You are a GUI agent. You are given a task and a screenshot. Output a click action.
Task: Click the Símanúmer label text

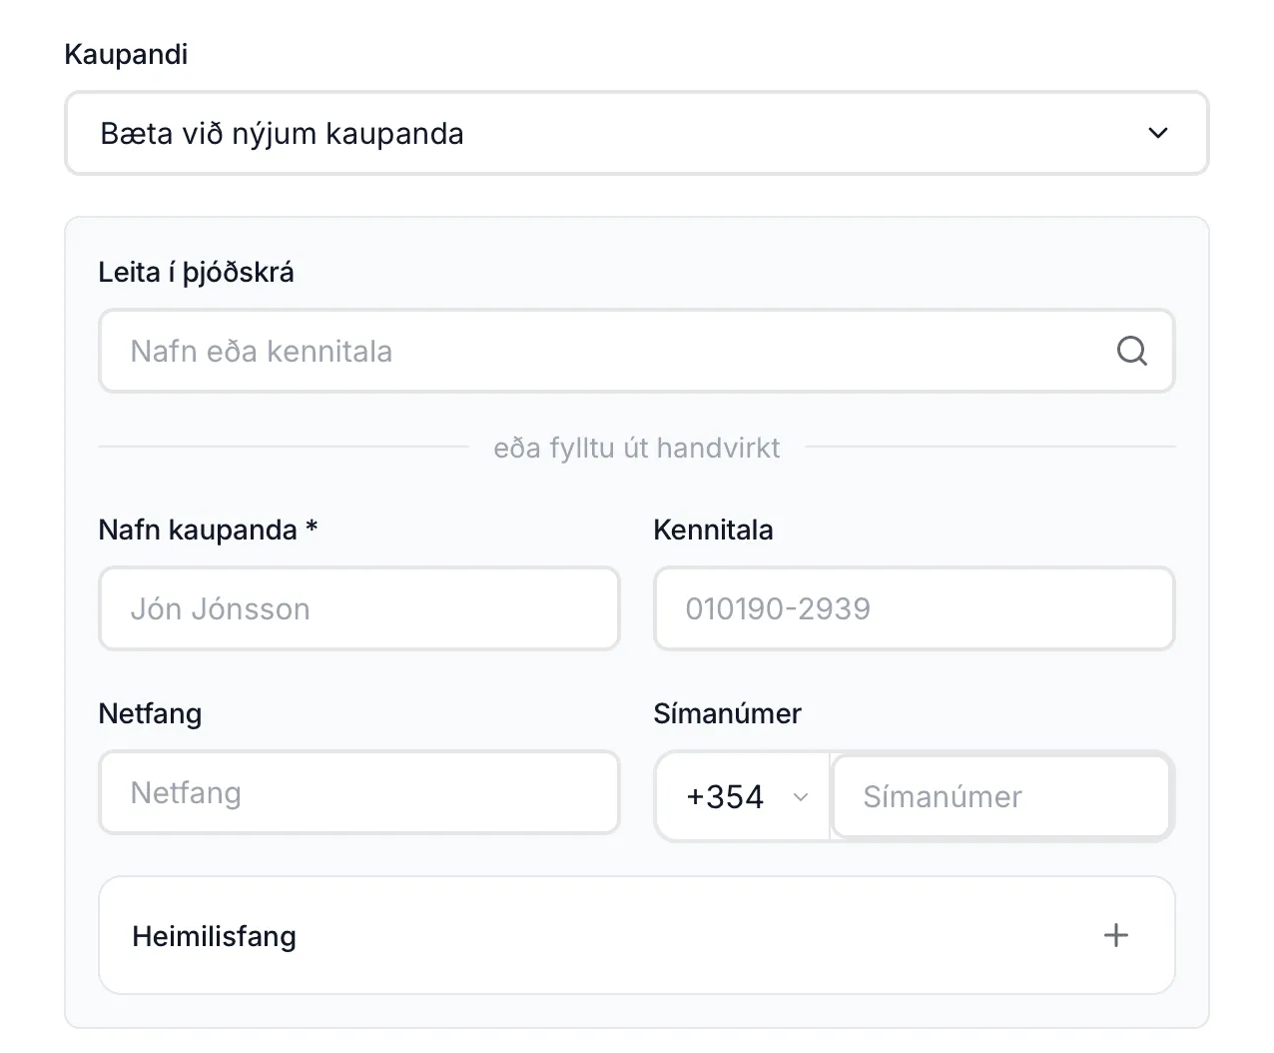727,713
